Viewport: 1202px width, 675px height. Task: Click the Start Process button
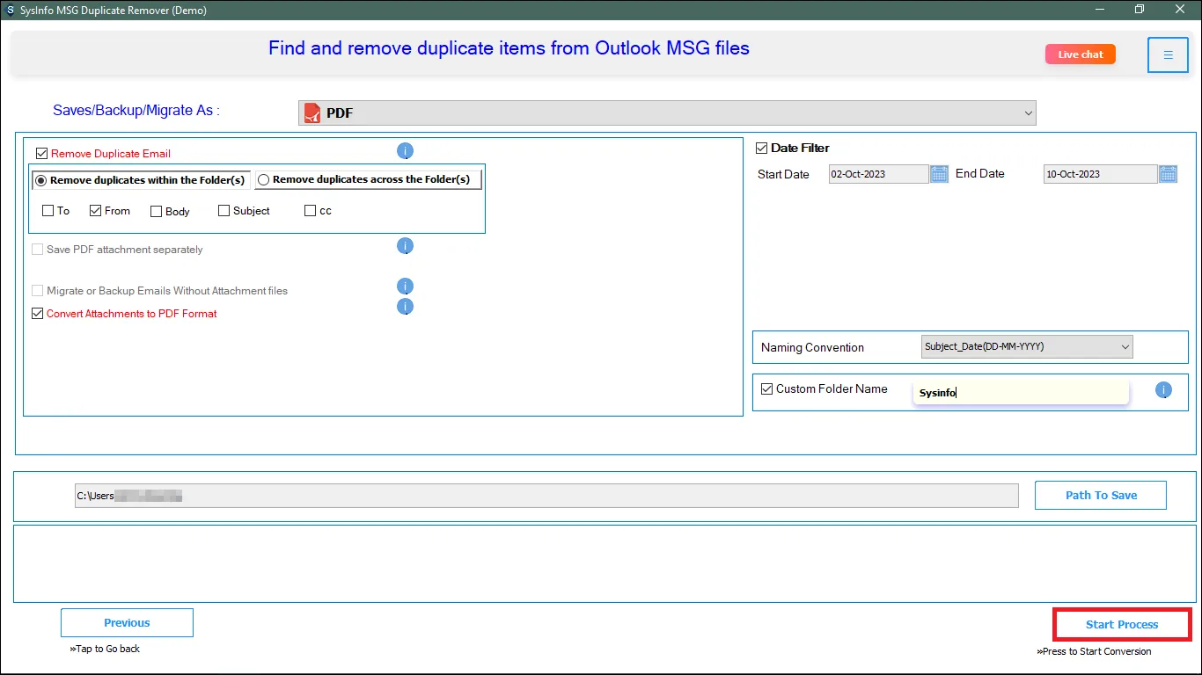pyautogui.click(x=1122, y=625)
